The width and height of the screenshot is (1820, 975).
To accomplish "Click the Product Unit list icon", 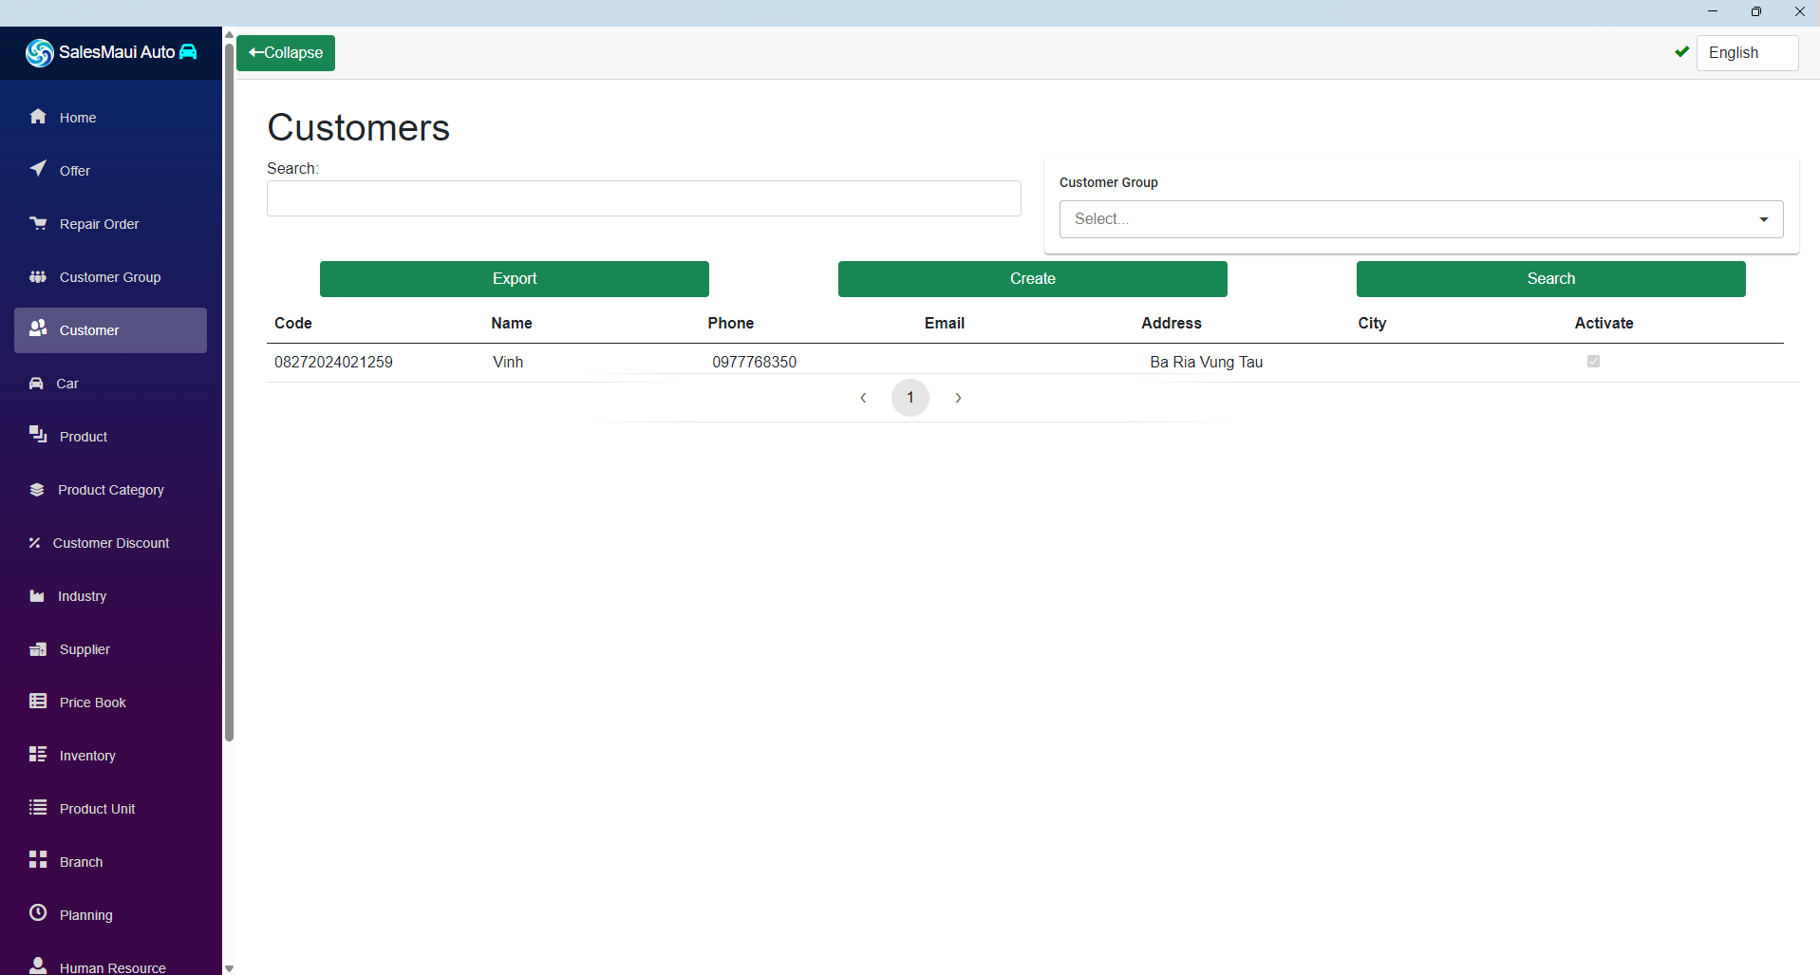I will 38,807.
